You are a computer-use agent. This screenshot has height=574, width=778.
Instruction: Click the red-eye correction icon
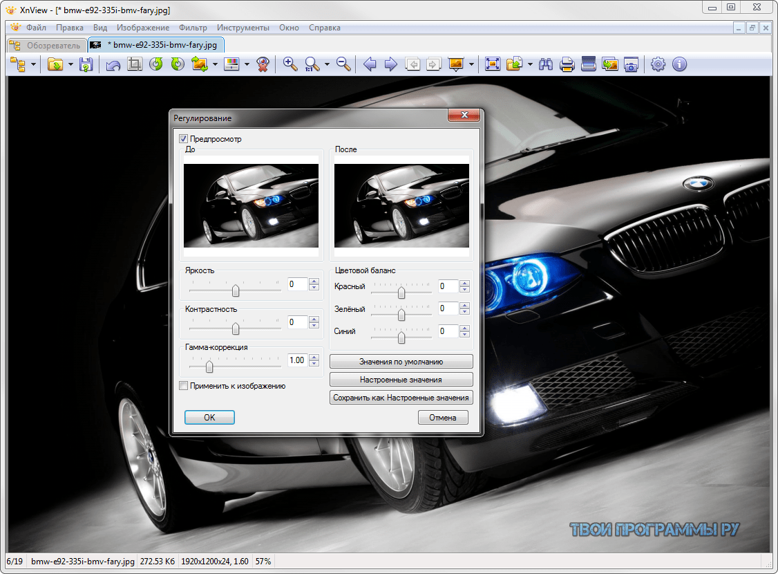click(x=263, y=64)
